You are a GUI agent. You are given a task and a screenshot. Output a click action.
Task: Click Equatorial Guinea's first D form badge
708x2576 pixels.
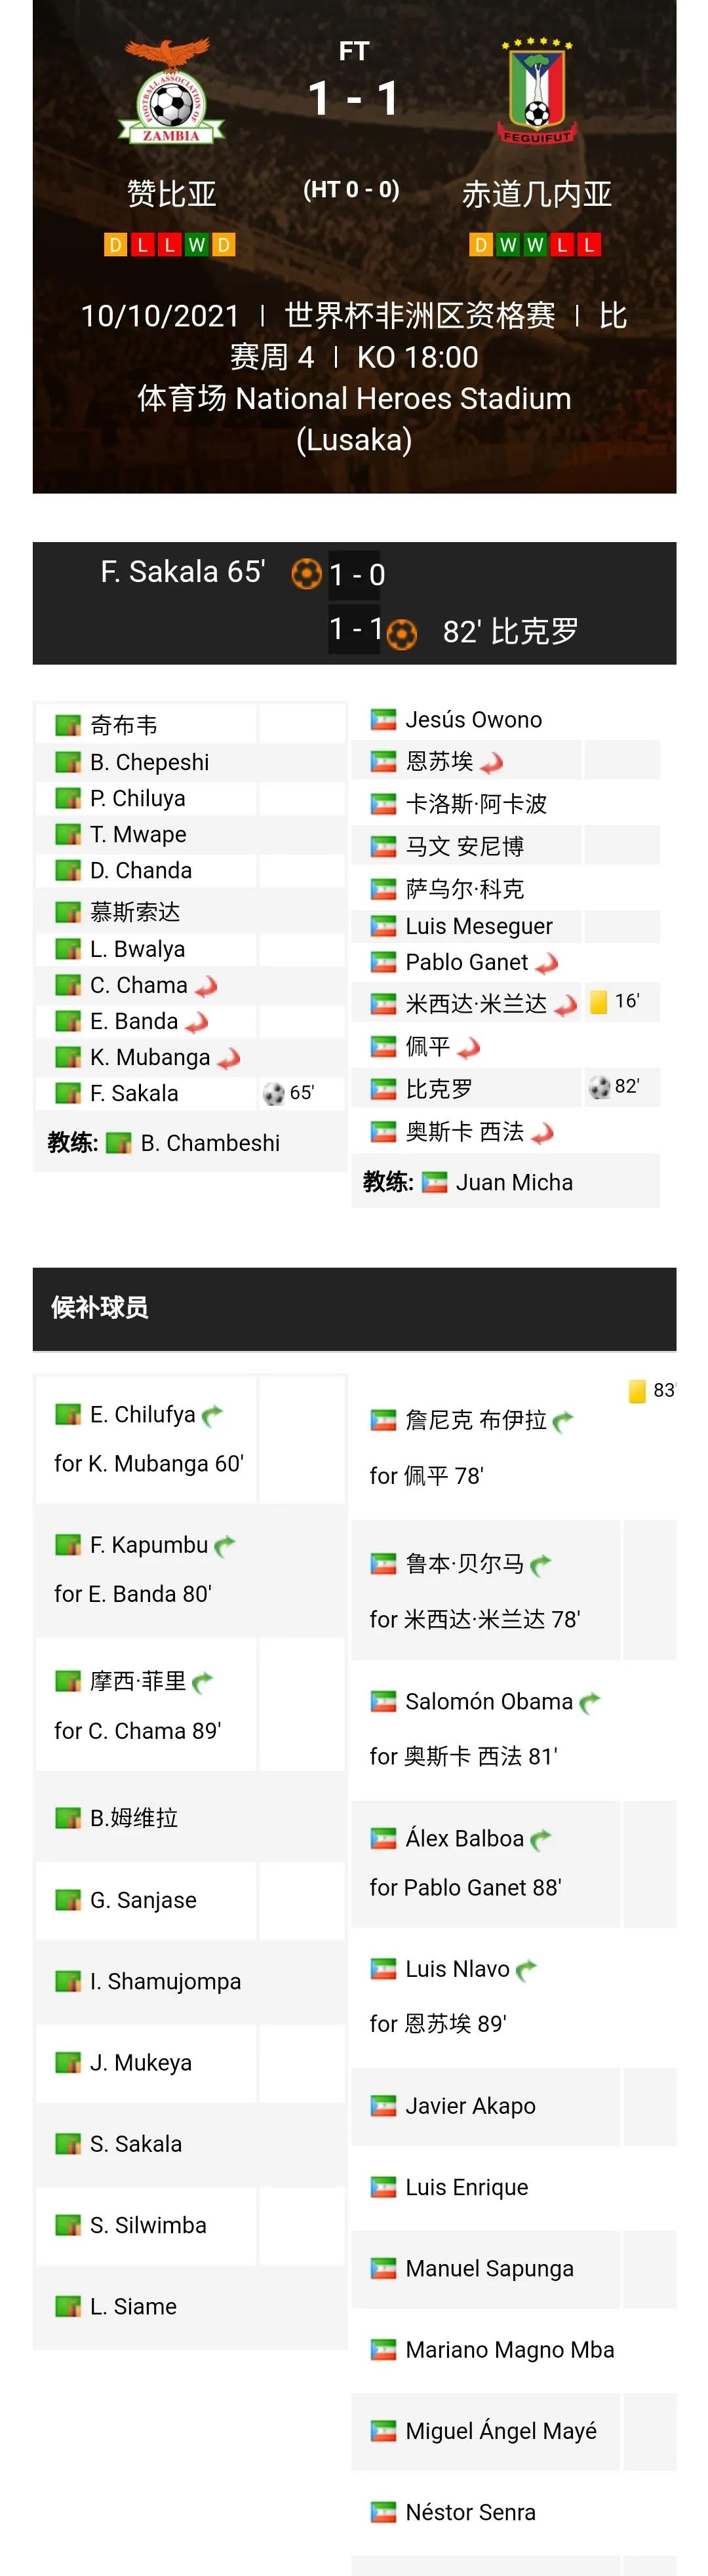coord(481,245)
